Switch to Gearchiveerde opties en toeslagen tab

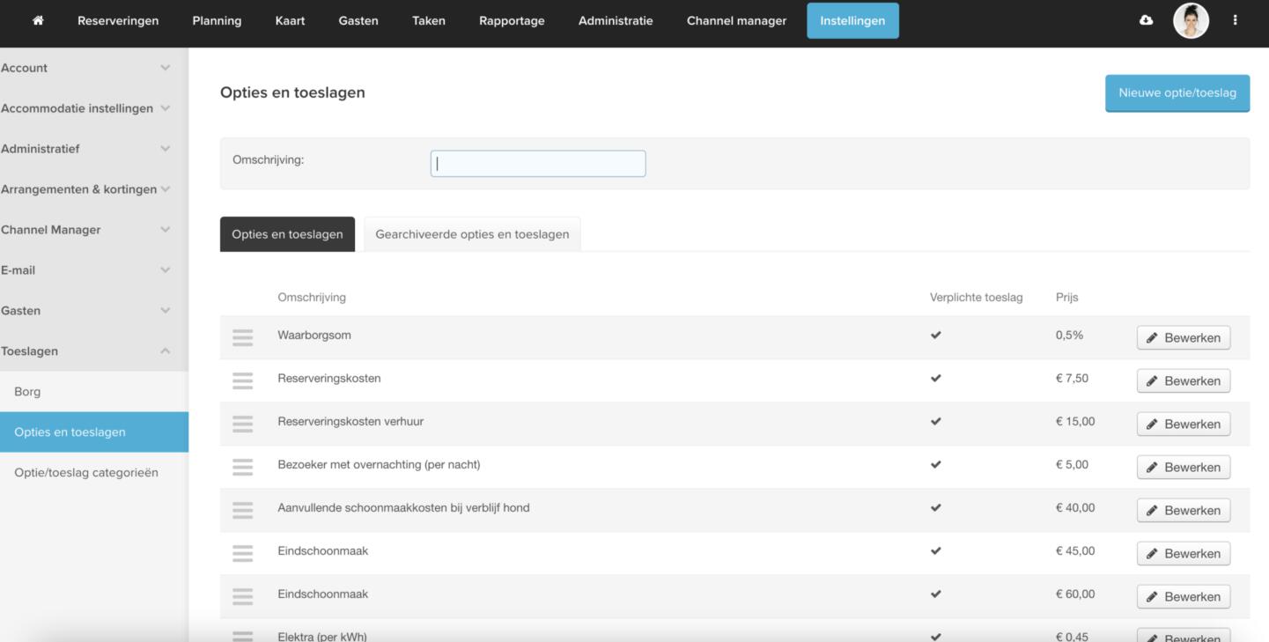coord(472,234)
